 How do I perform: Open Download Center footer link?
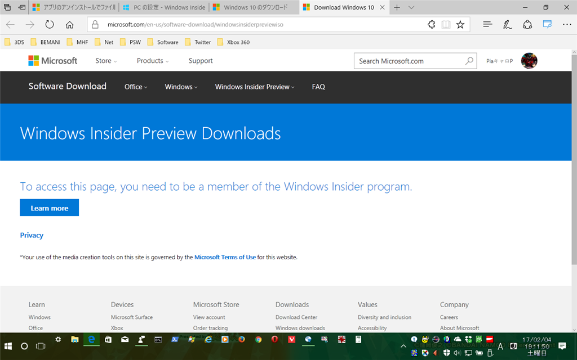[296, 317]
